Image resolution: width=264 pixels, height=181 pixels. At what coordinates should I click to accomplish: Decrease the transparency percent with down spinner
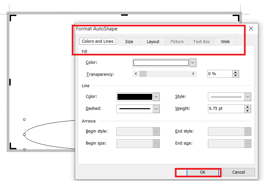236,75
